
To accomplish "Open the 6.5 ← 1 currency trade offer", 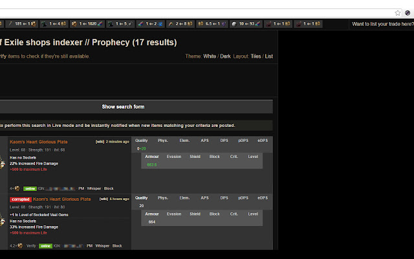I will [212, 24].
